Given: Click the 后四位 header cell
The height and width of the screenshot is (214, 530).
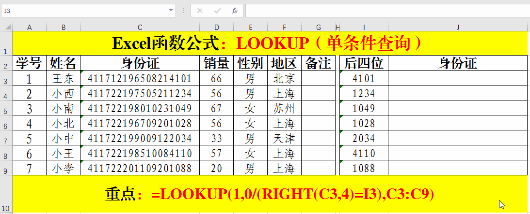Looking at the screenshot, I should (x=364, y=63).
